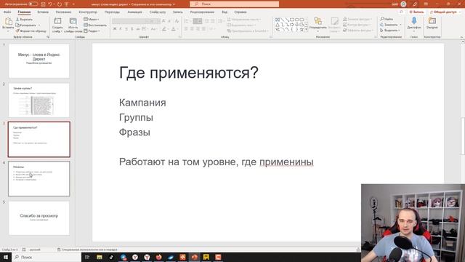Screen dimensions: 465x262
Task: Click the user account avatar icon
Action: pos(403,4)
